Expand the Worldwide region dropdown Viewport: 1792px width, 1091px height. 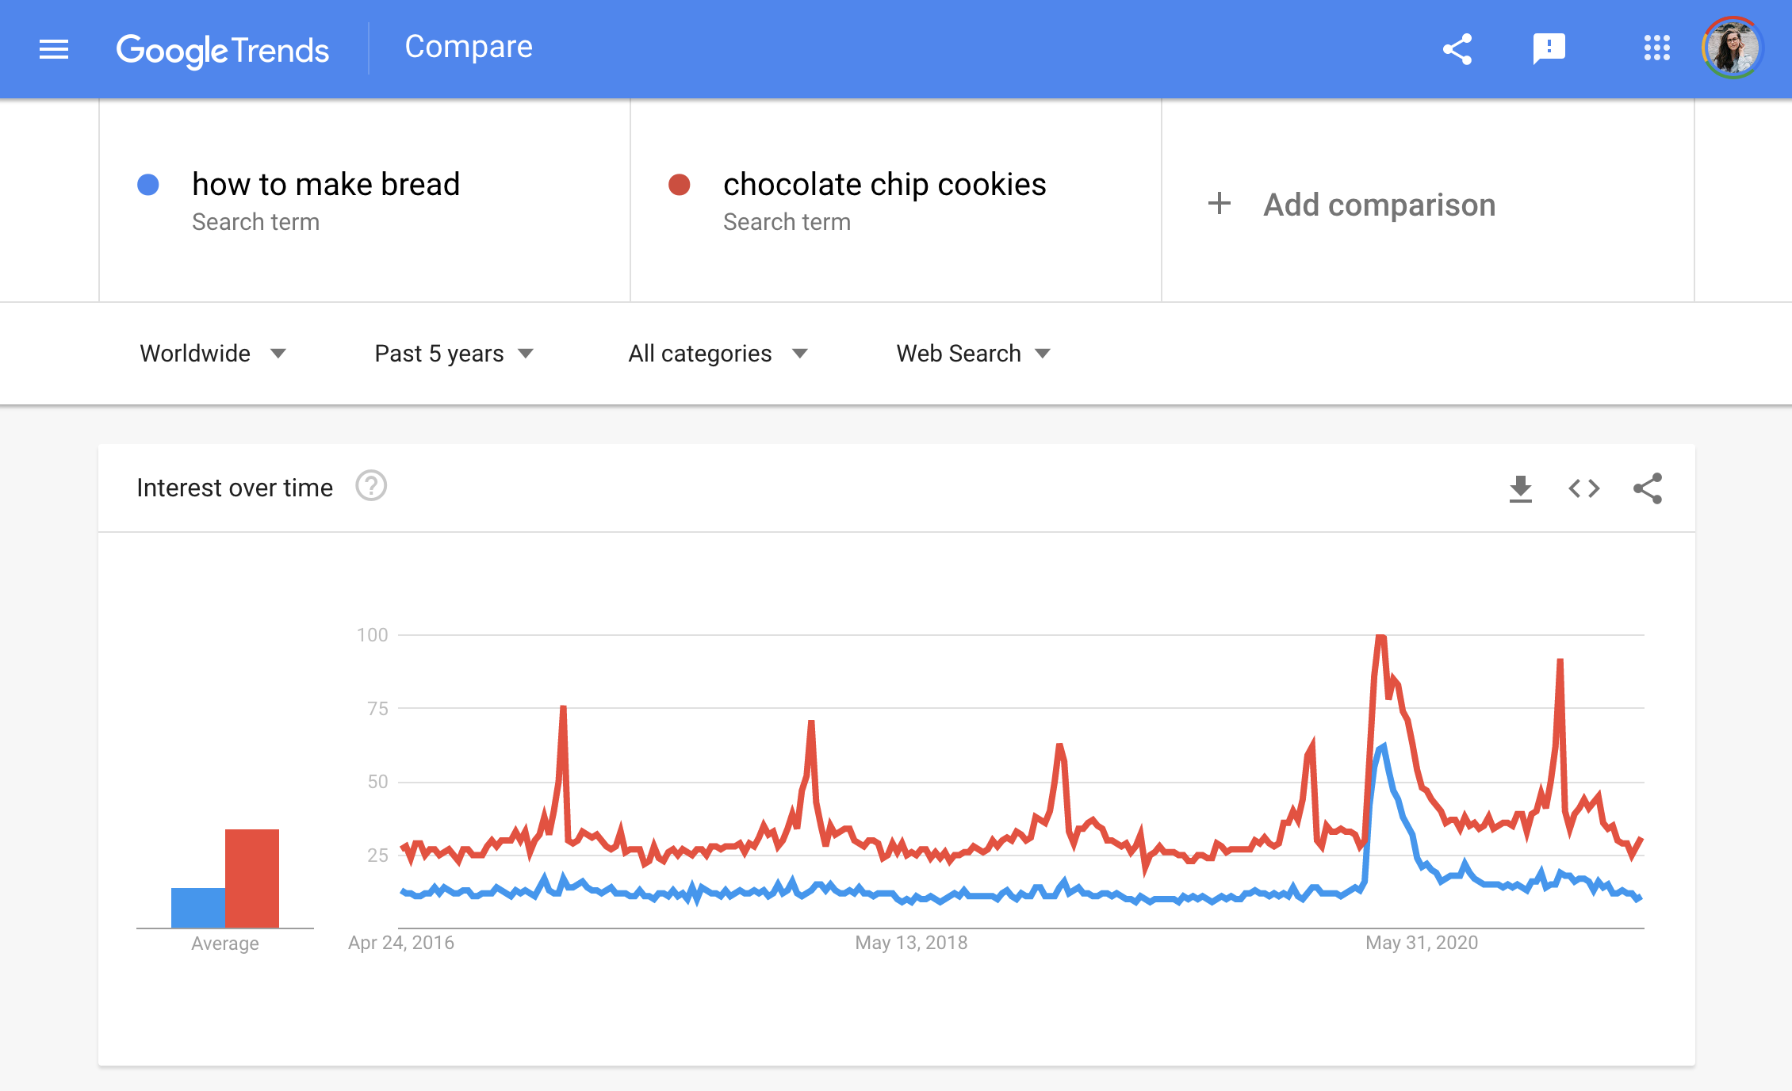213,354
